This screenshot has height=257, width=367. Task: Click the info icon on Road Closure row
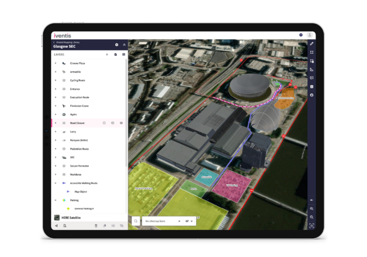104,123
